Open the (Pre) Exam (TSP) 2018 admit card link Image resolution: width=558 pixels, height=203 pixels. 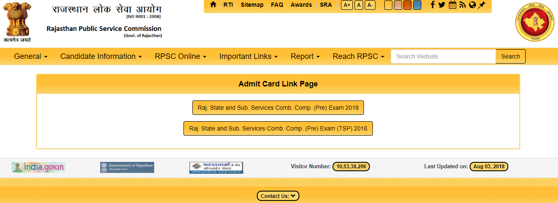[x=278, y=128]
